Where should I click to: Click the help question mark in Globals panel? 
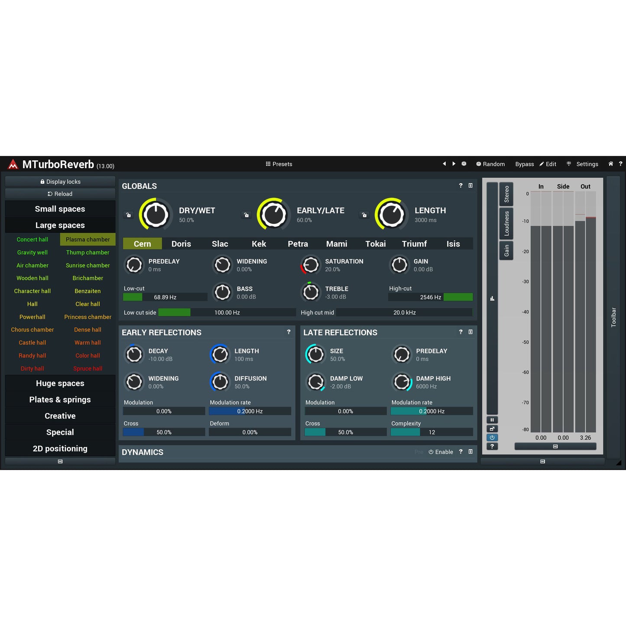tap(461, 185)
